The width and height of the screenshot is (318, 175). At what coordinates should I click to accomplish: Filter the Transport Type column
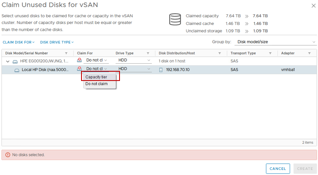[x=270, y=53]
